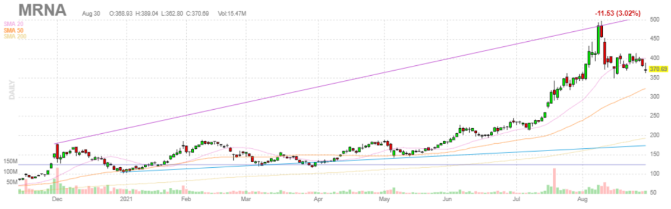Click the Dec label on time axis
The height and width of the screenshot is (209, 671).
(56, 198)
